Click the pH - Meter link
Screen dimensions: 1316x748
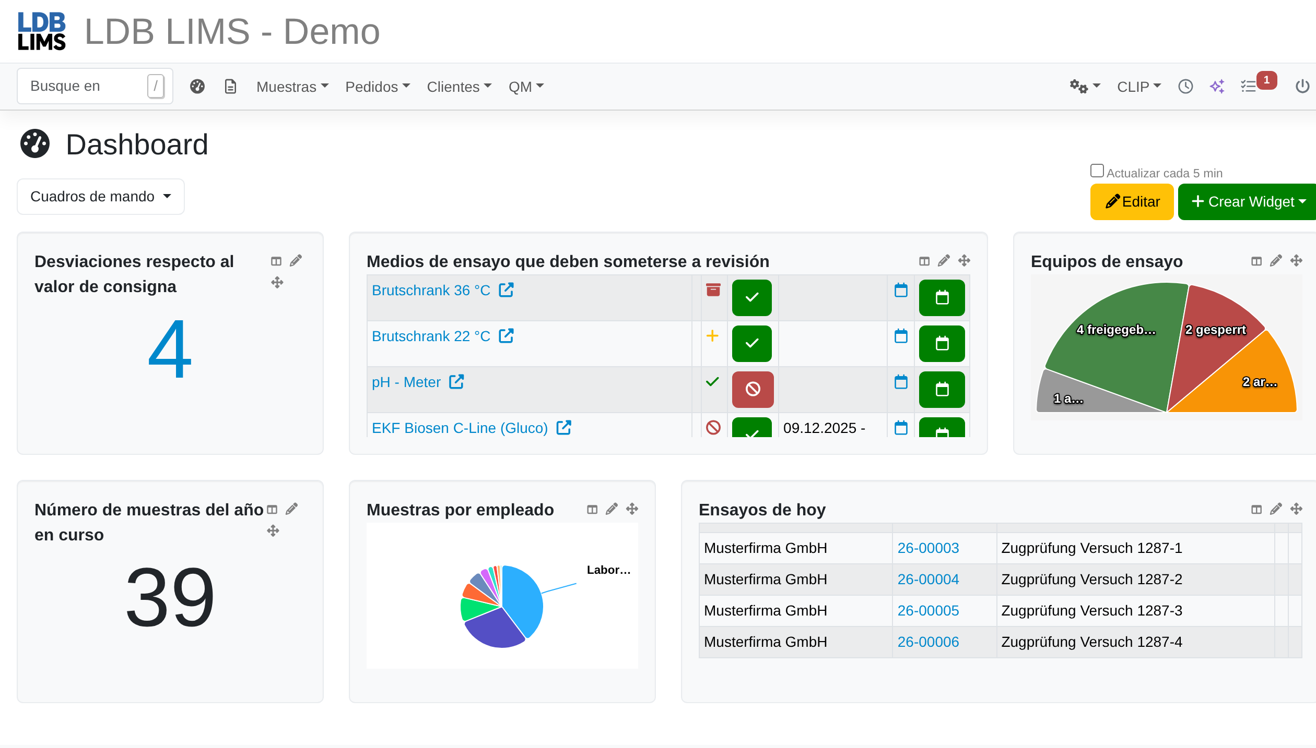click(406, 382)
